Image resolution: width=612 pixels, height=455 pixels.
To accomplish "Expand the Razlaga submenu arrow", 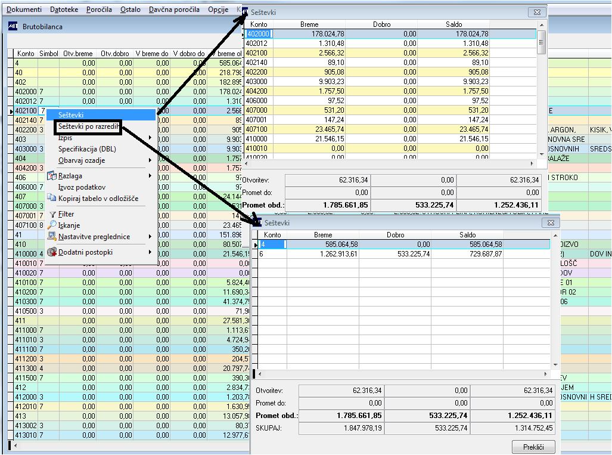I will [x=150, y=176].
